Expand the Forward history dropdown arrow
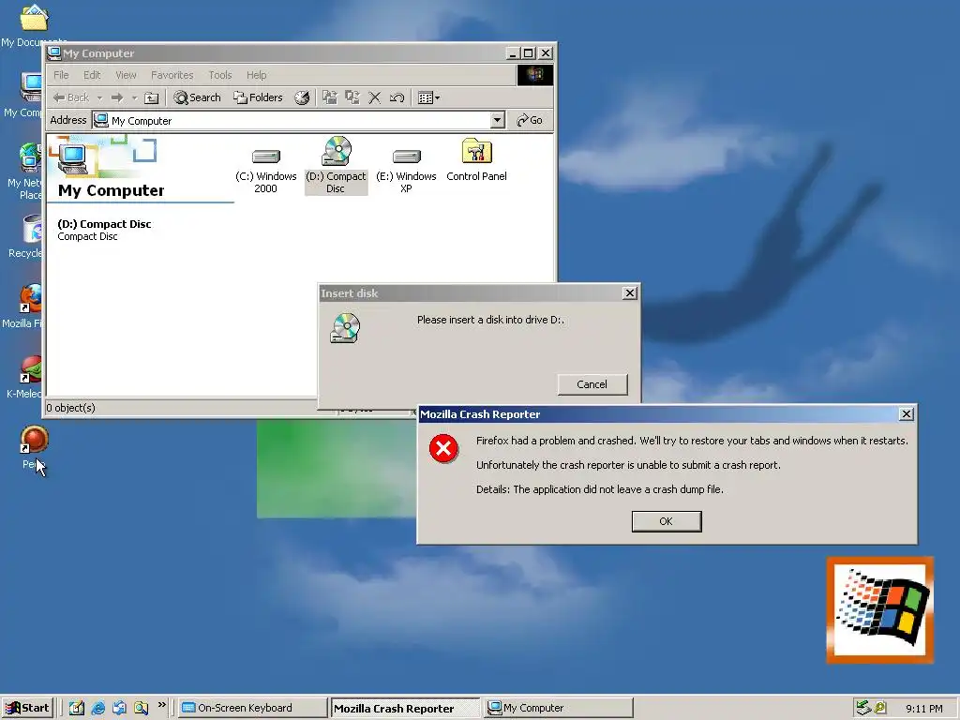 click(134, 97)
